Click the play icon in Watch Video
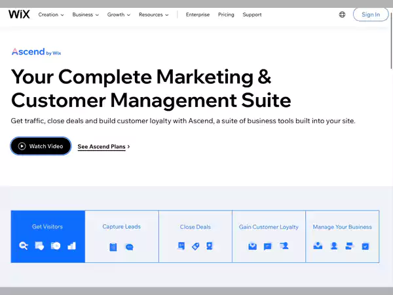This screenshot has width=393, height=295. [22, 146]
